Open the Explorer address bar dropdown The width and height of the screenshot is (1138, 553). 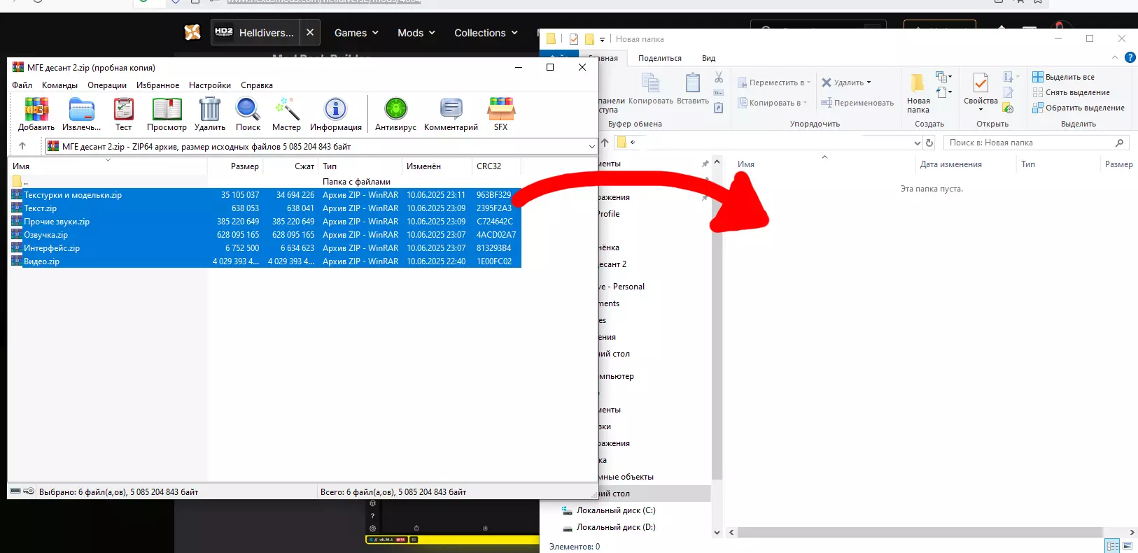click(917, 143)
